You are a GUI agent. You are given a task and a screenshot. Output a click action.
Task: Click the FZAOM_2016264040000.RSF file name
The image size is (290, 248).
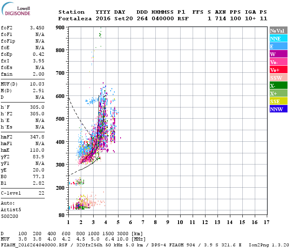(x=34, y=245)
